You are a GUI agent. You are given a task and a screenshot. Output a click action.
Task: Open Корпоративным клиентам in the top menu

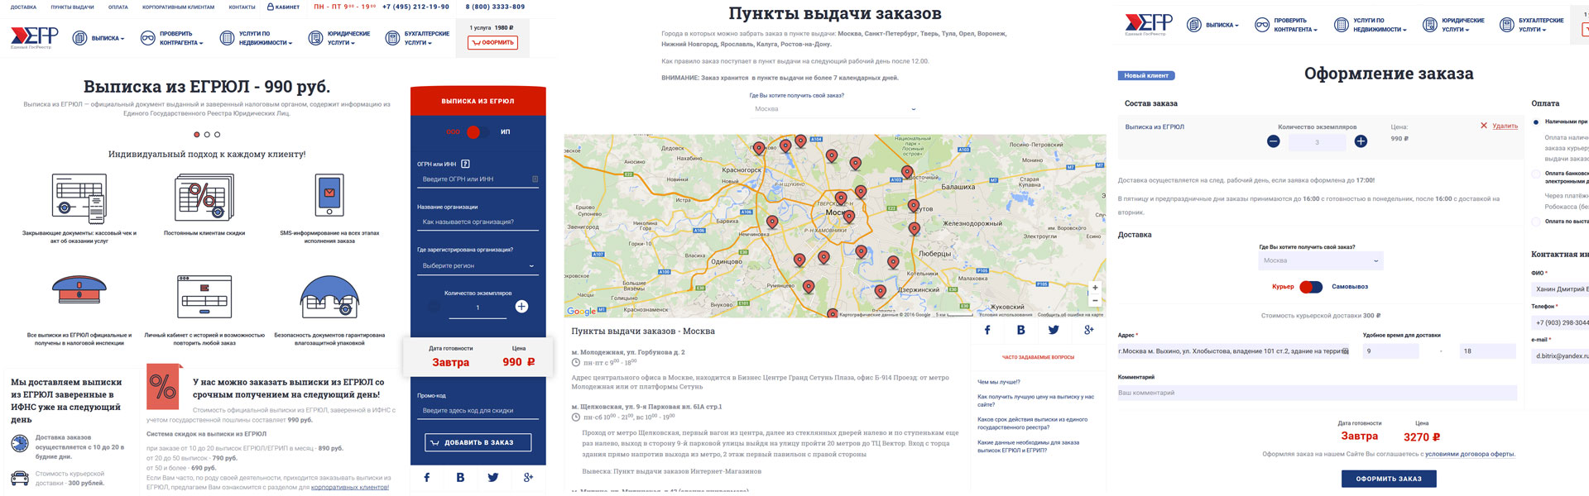tap(178, 7)
